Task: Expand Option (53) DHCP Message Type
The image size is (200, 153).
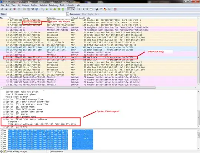Action: pos(4,100)
